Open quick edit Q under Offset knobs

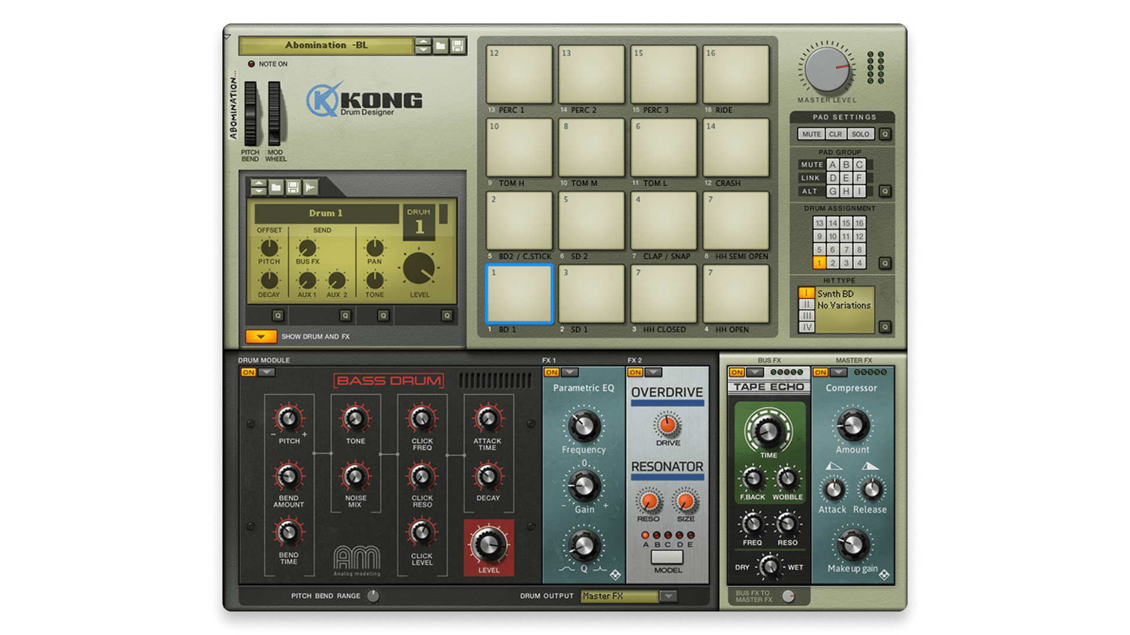point(278,316)
